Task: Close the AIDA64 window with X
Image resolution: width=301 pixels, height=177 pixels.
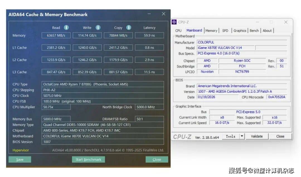Action: (x=164, y=14)
